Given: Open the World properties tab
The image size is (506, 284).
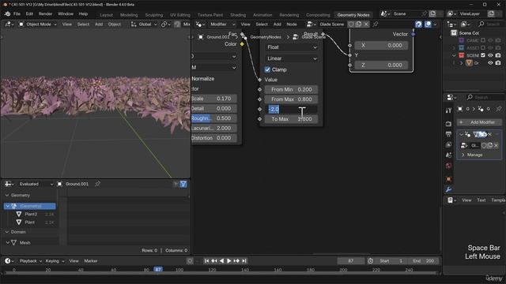Looking at the screenshot, I should click(448, 166).
